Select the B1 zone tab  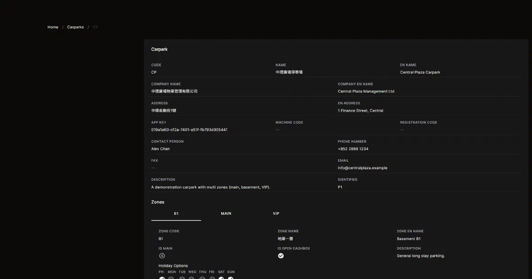point(176,213)
